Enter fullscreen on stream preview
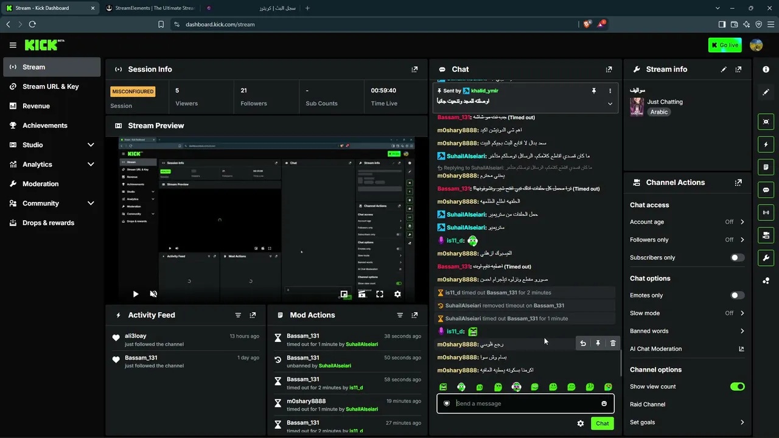Screen dimensions: 779x438 tap(380, 294)
